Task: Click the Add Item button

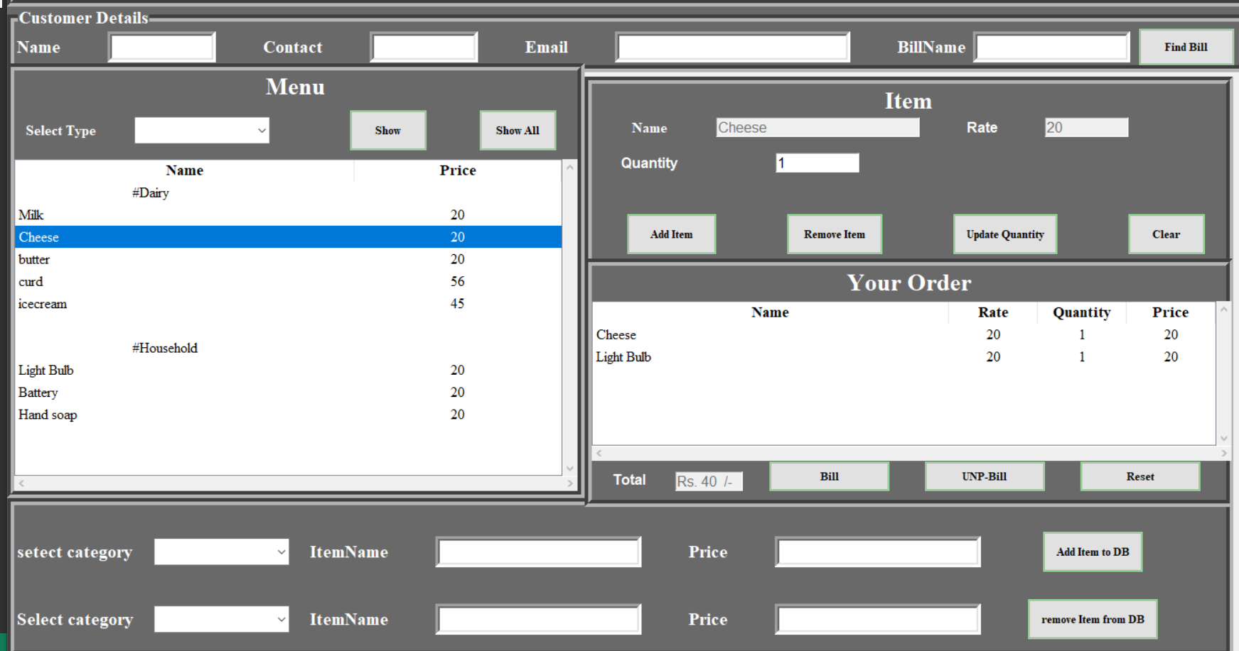Action: (x=670, y=234)
